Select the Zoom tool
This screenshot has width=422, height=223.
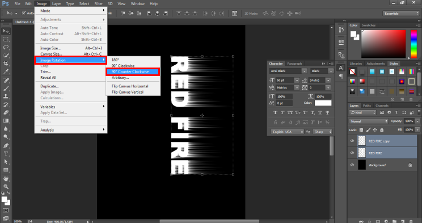pyautogui.click(x=6, y=186)
